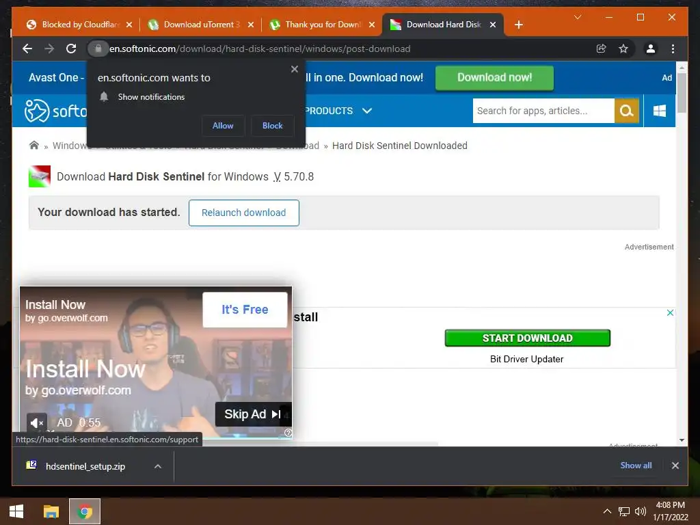This screenshot has width=700, height=525.
Task: Dismiss the notification permission popup
Action: point(294,69)
